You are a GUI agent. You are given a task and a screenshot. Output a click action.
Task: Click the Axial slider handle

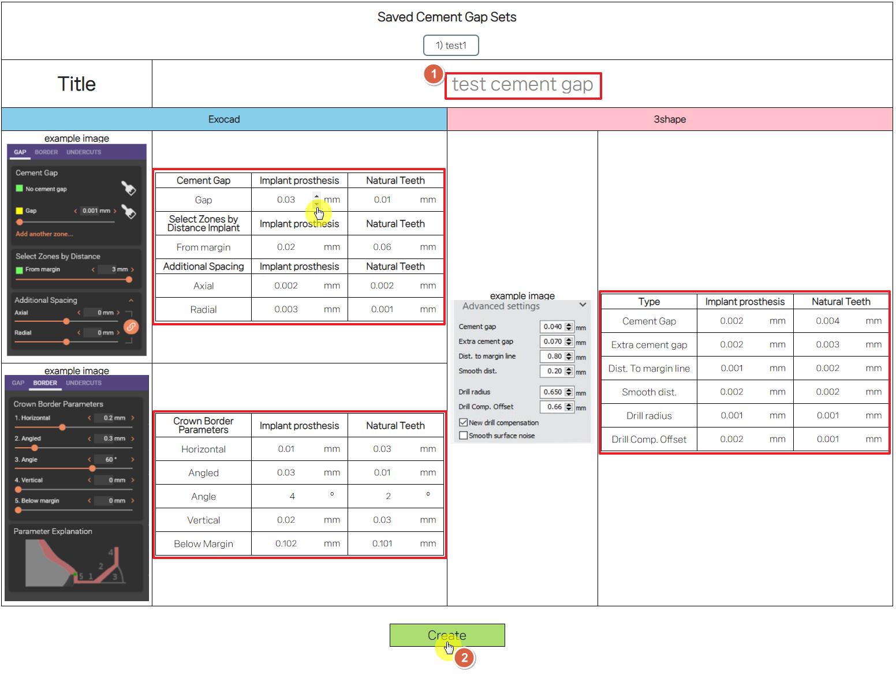(66, 321)
